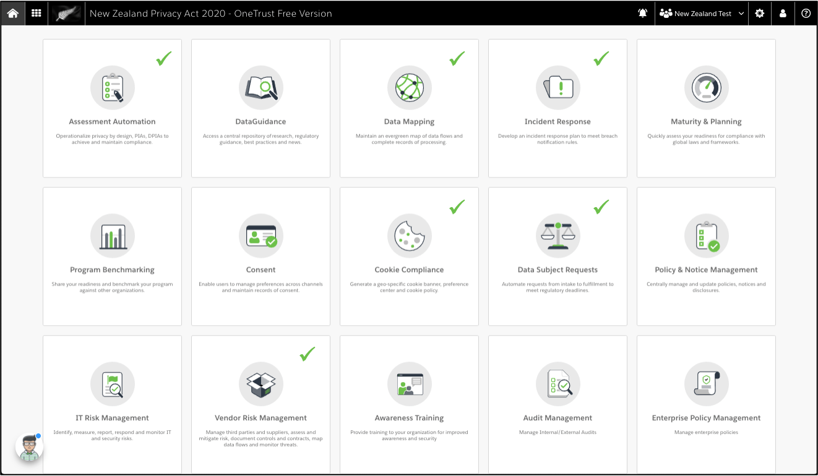Click the Consent ID card icon

pos(261,236)
